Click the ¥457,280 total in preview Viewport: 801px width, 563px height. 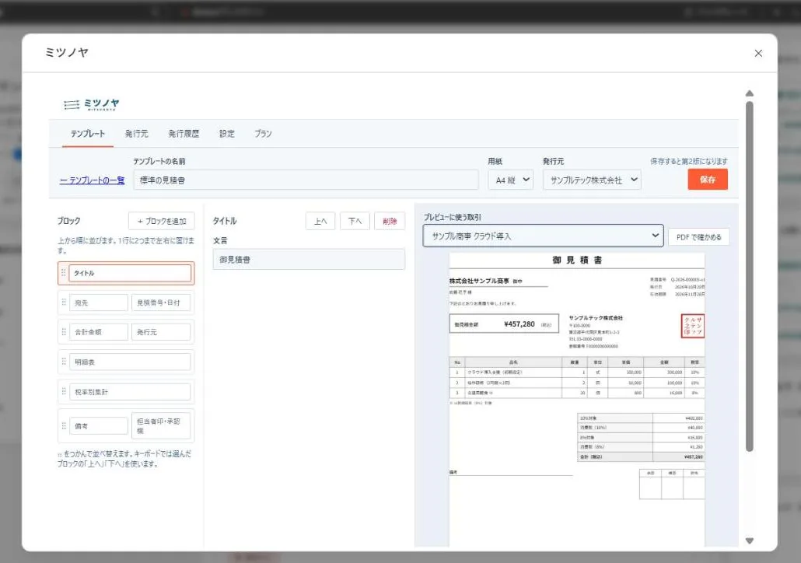(x=519, y=324)
